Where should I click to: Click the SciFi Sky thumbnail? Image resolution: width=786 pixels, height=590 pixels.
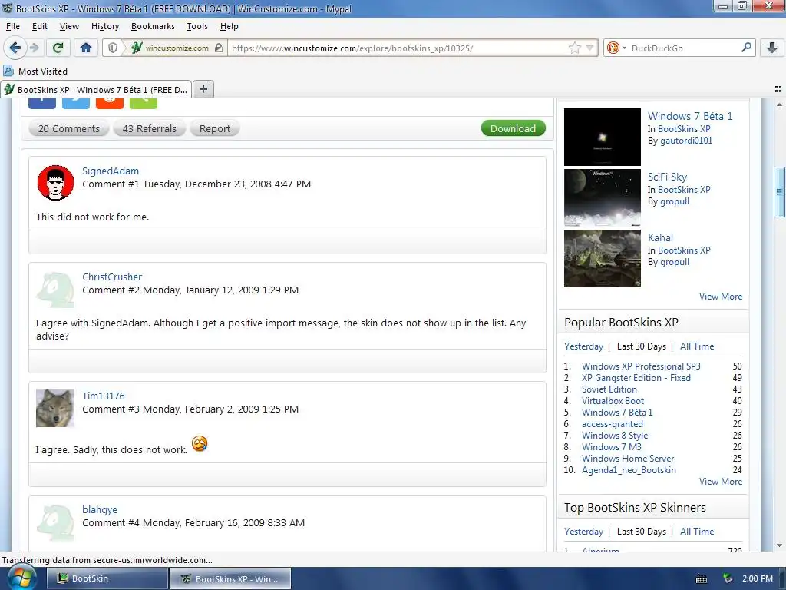point(602,197)
